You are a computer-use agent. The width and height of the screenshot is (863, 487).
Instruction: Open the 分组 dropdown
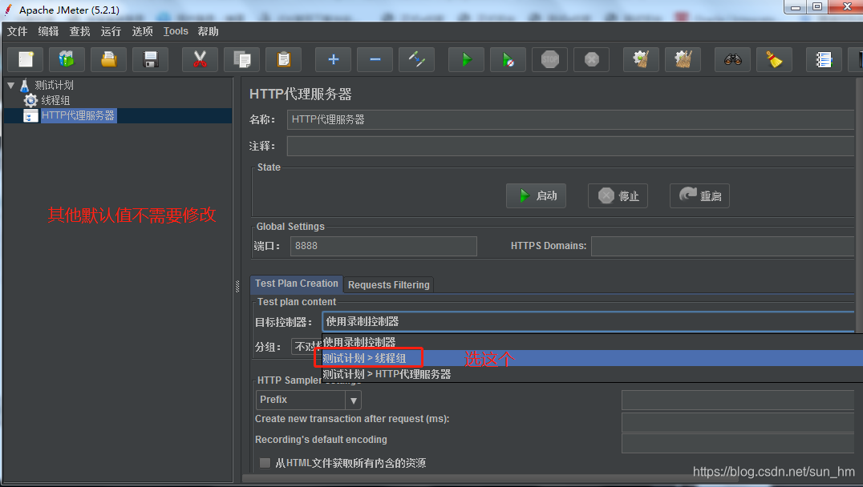[306, 346]
